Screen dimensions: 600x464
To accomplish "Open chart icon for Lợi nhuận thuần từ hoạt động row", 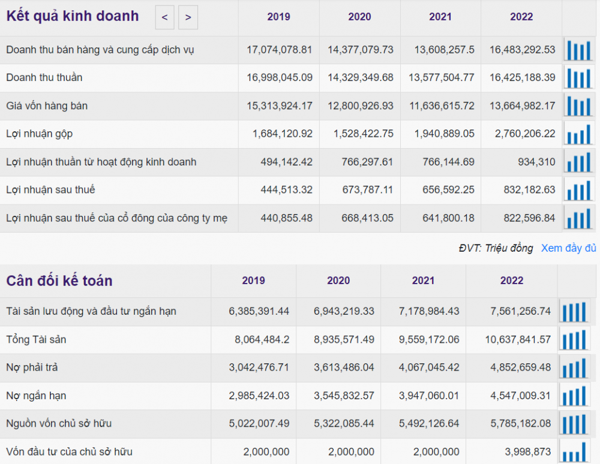I will point(579,162).
